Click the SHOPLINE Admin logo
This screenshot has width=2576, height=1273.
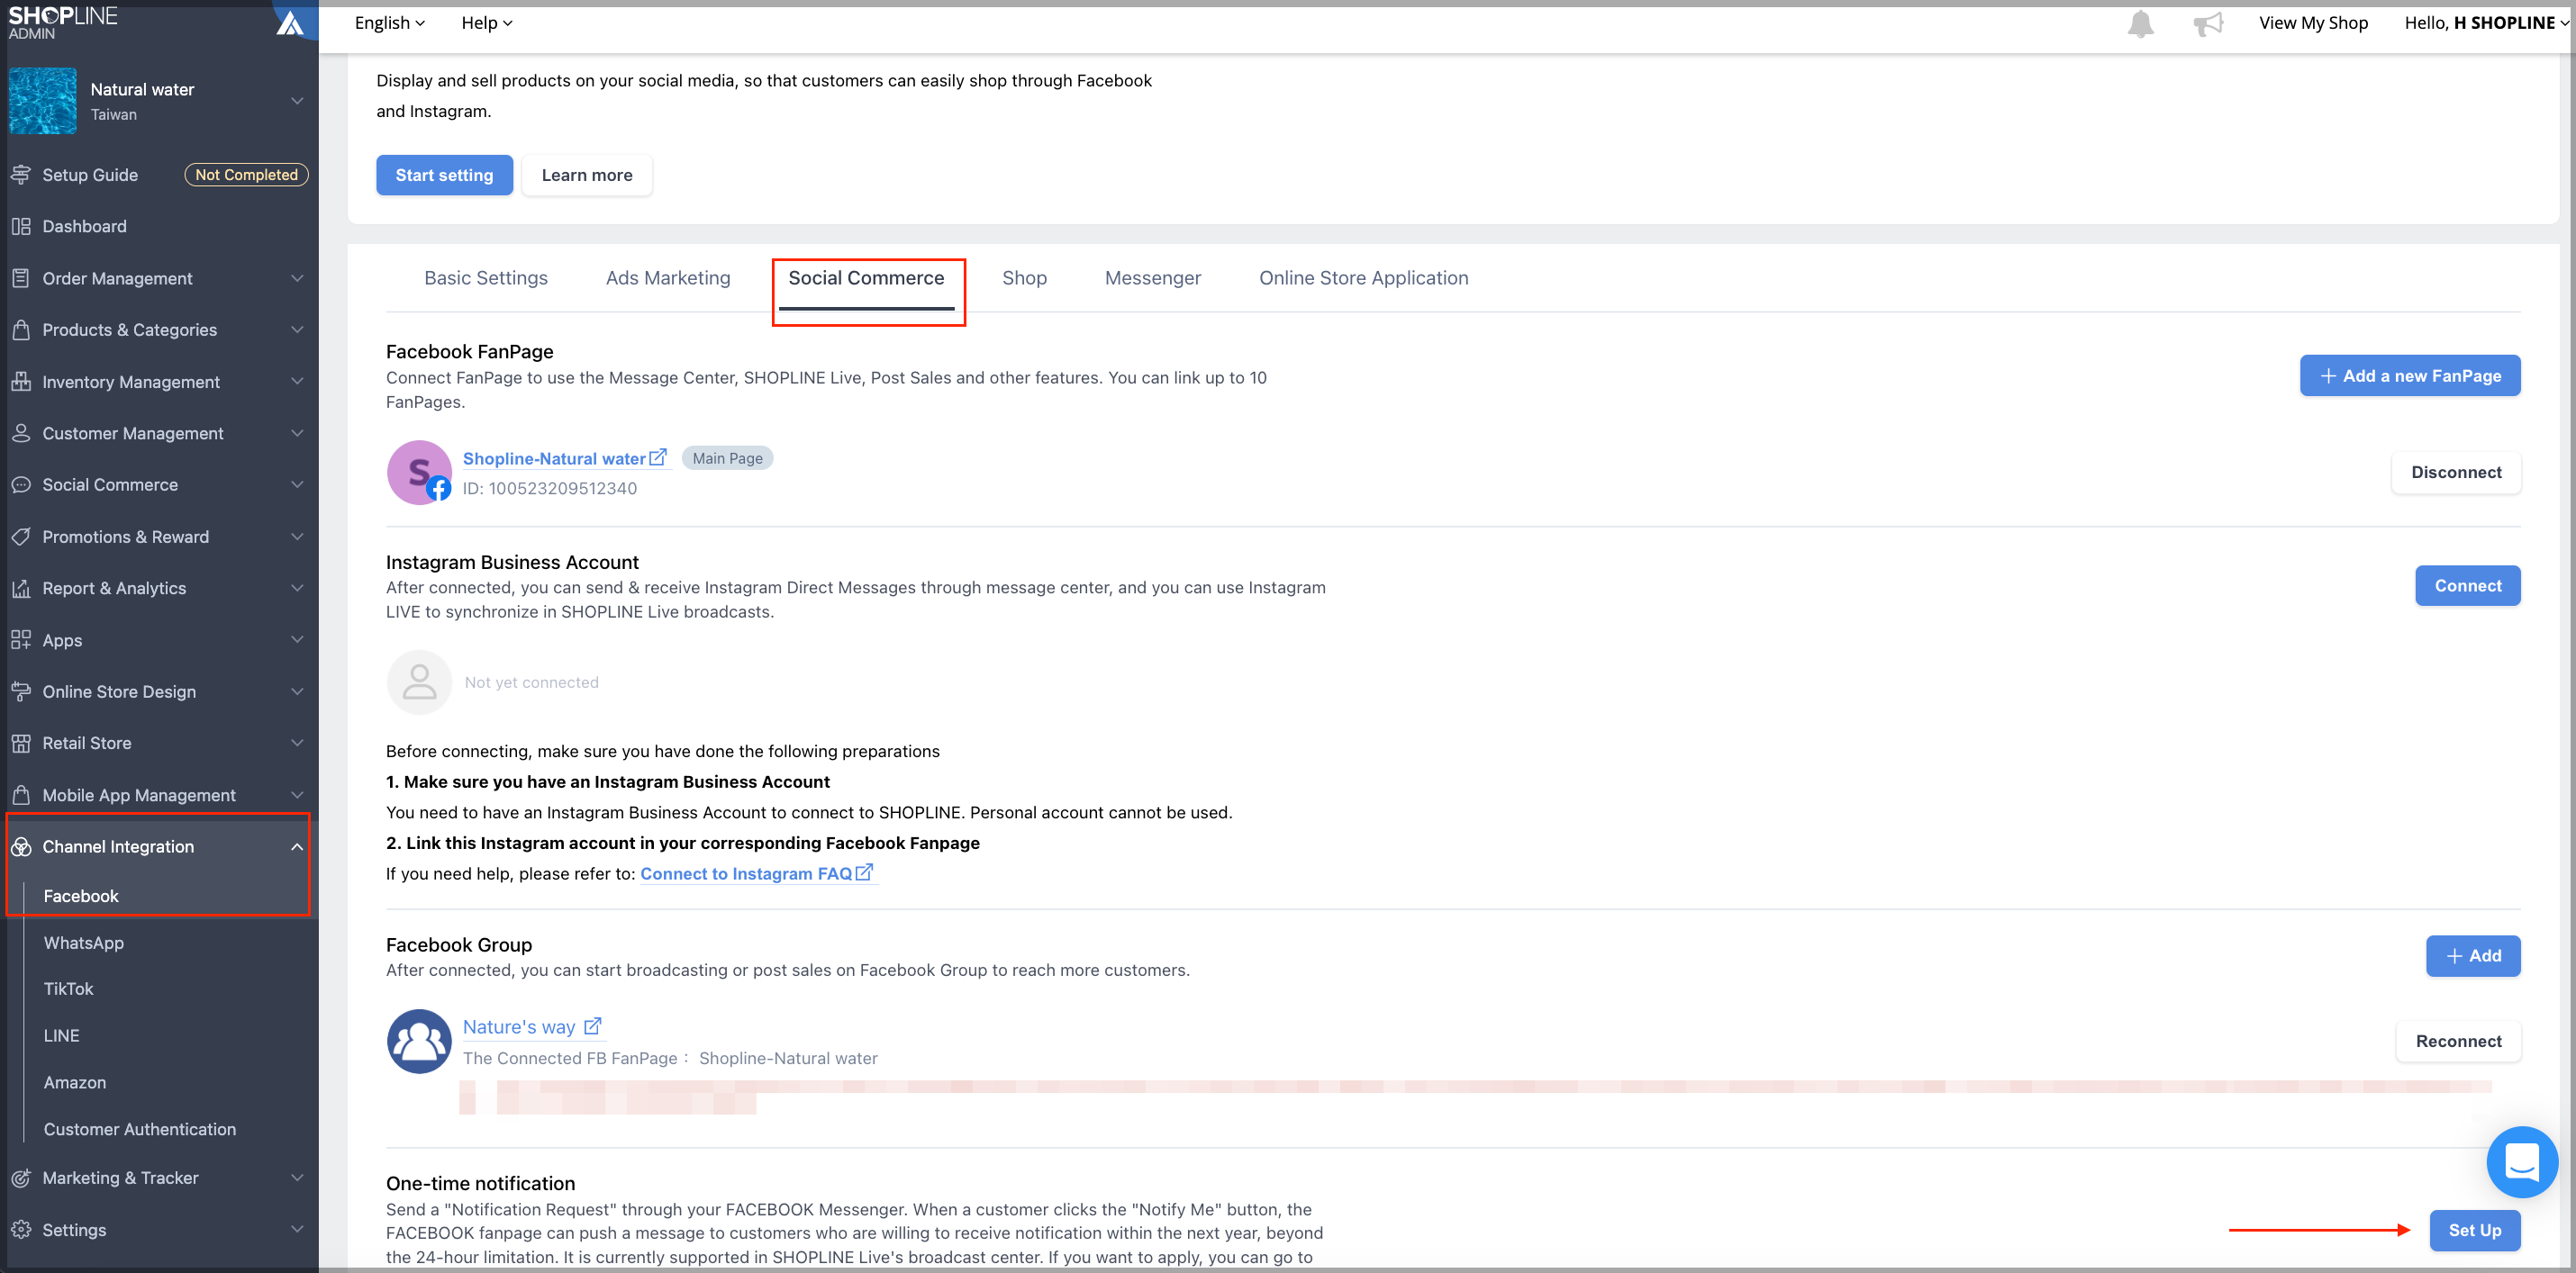63,22
